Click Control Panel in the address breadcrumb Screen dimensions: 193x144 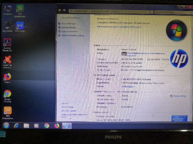81,11
